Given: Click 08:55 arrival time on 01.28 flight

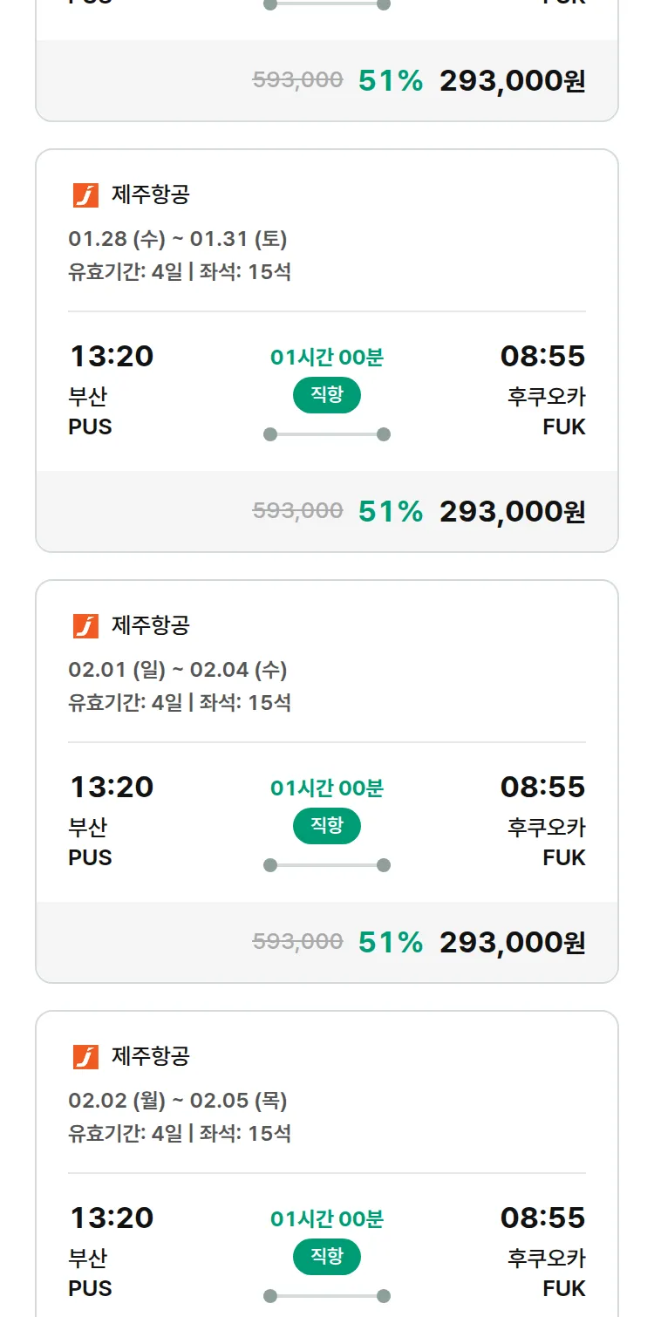Looking at the screenshot, I should (x=542, y=356).
